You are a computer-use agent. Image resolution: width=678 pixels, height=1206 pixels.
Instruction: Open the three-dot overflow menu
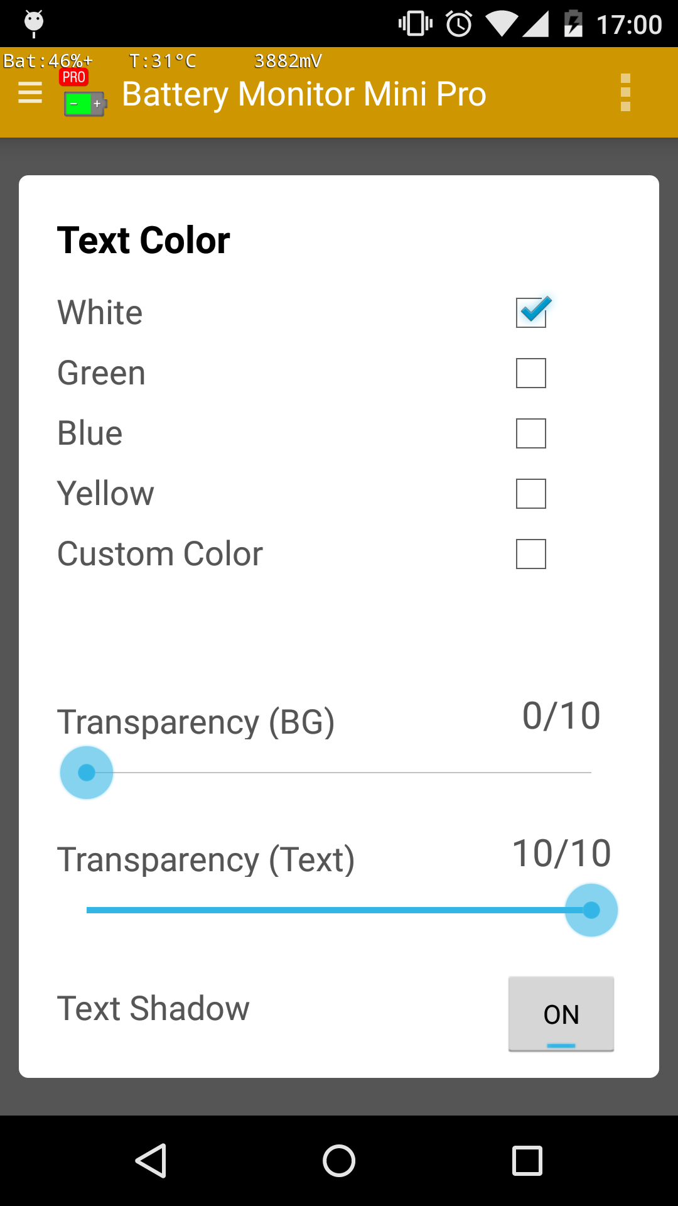625,93
